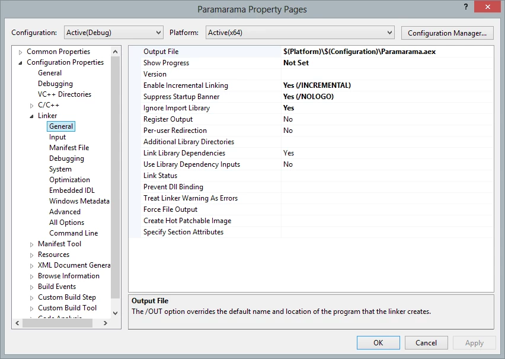Image resolution: width=505 pixels, height=359 pixels.
Task: Open the Linker System page
Action: click(60, 169)
